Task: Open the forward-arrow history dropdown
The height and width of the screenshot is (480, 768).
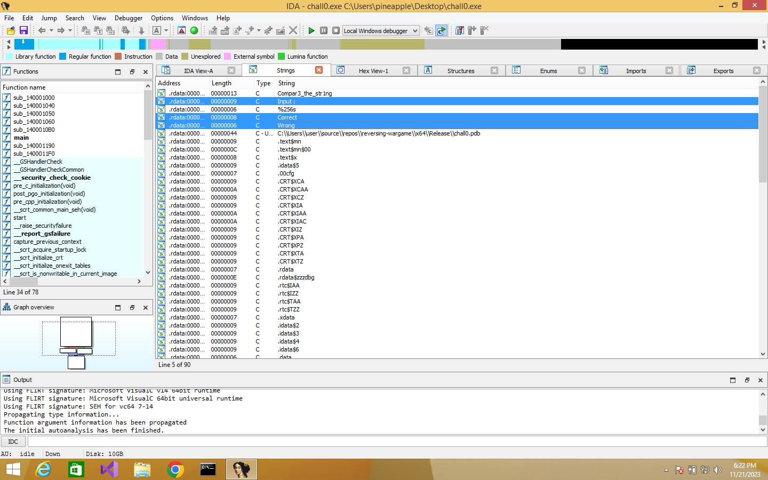Action: 70,30
